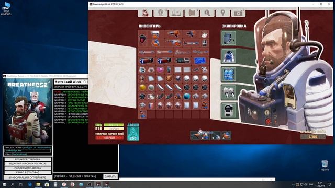Select quick slot 4 tool
Image resolution: width=335 pixels, height=188 pixels.
(x=226, y=136)
